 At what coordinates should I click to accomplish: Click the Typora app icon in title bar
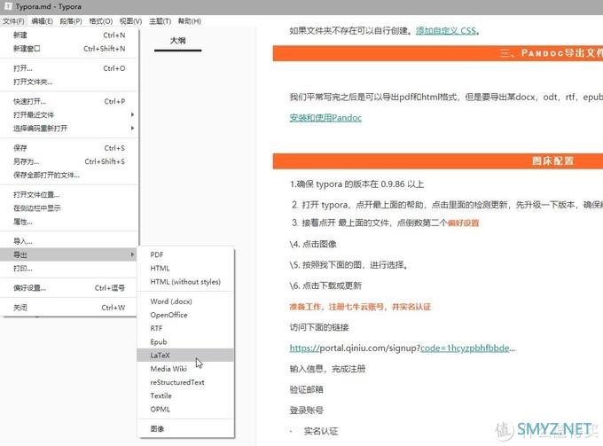(x=7, y=6)
